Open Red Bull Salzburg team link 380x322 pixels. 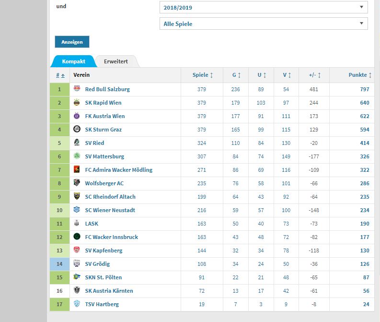107,89
